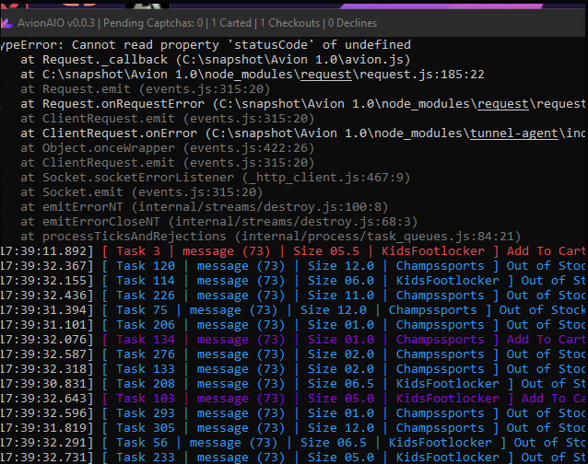The height and width of the screenshot is (464, 588).
Task: Select the Task 276 Size 02.0 log line
Action: (x=294, y=354)
